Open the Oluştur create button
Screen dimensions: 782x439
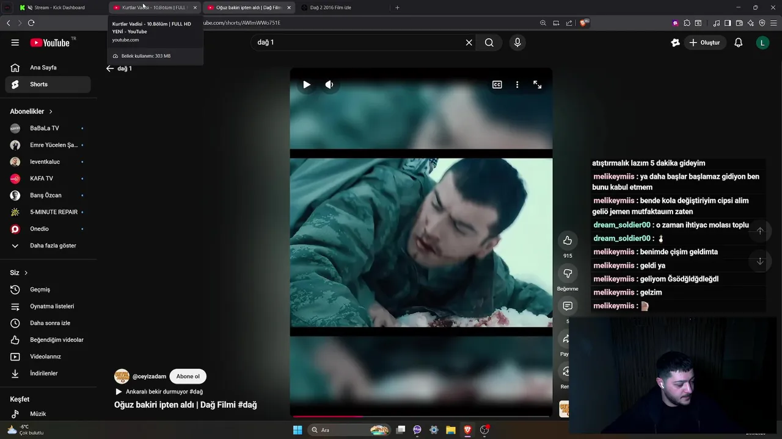click(704, 43)
